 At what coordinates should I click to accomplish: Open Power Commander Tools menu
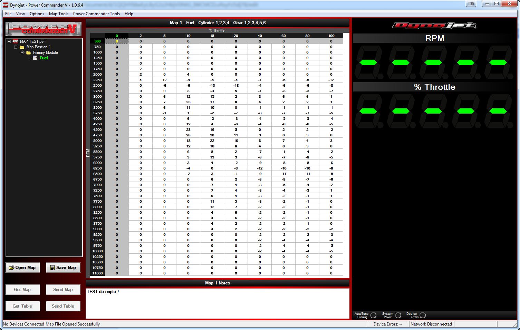click(x=96, y=14)
